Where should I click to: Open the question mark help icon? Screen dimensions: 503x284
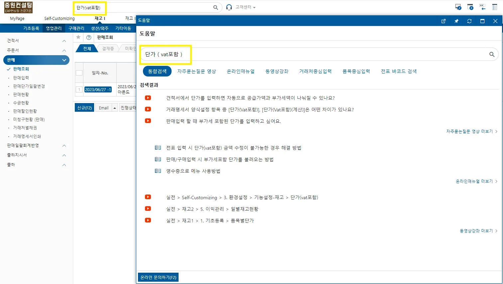(x=89, y=37)
